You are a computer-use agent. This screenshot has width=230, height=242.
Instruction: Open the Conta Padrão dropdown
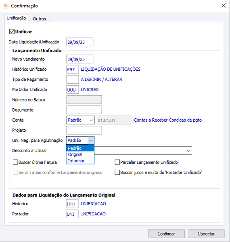(x=80, y=120)
